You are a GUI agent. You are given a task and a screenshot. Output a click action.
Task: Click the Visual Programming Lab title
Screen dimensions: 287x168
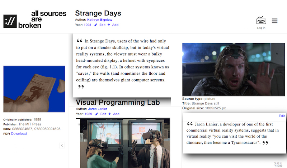pos(118,102)
